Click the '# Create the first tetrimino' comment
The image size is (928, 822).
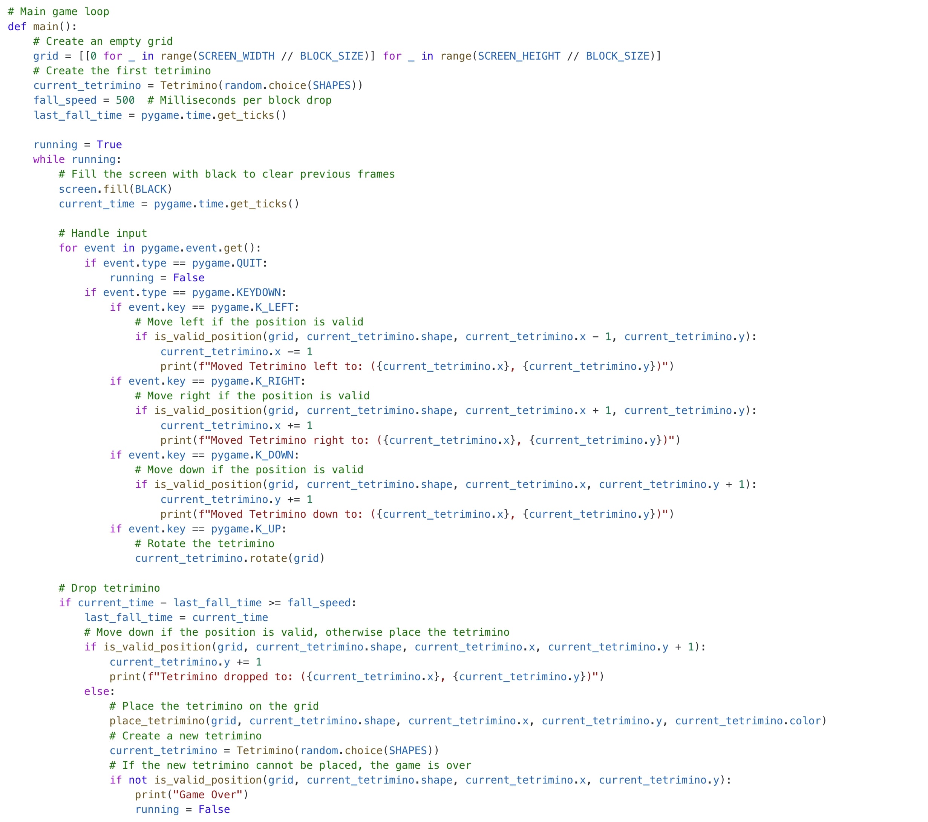click(x=122, y=71)
